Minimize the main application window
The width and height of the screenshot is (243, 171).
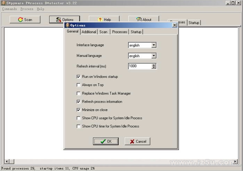[228, 3]
